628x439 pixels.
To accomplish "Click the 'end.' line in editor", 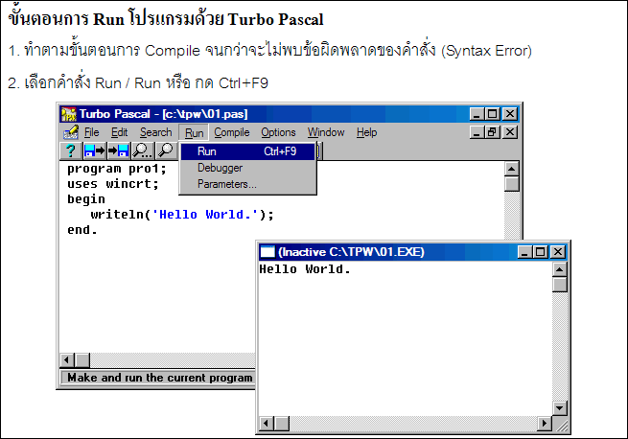I will tap(82, 230).
